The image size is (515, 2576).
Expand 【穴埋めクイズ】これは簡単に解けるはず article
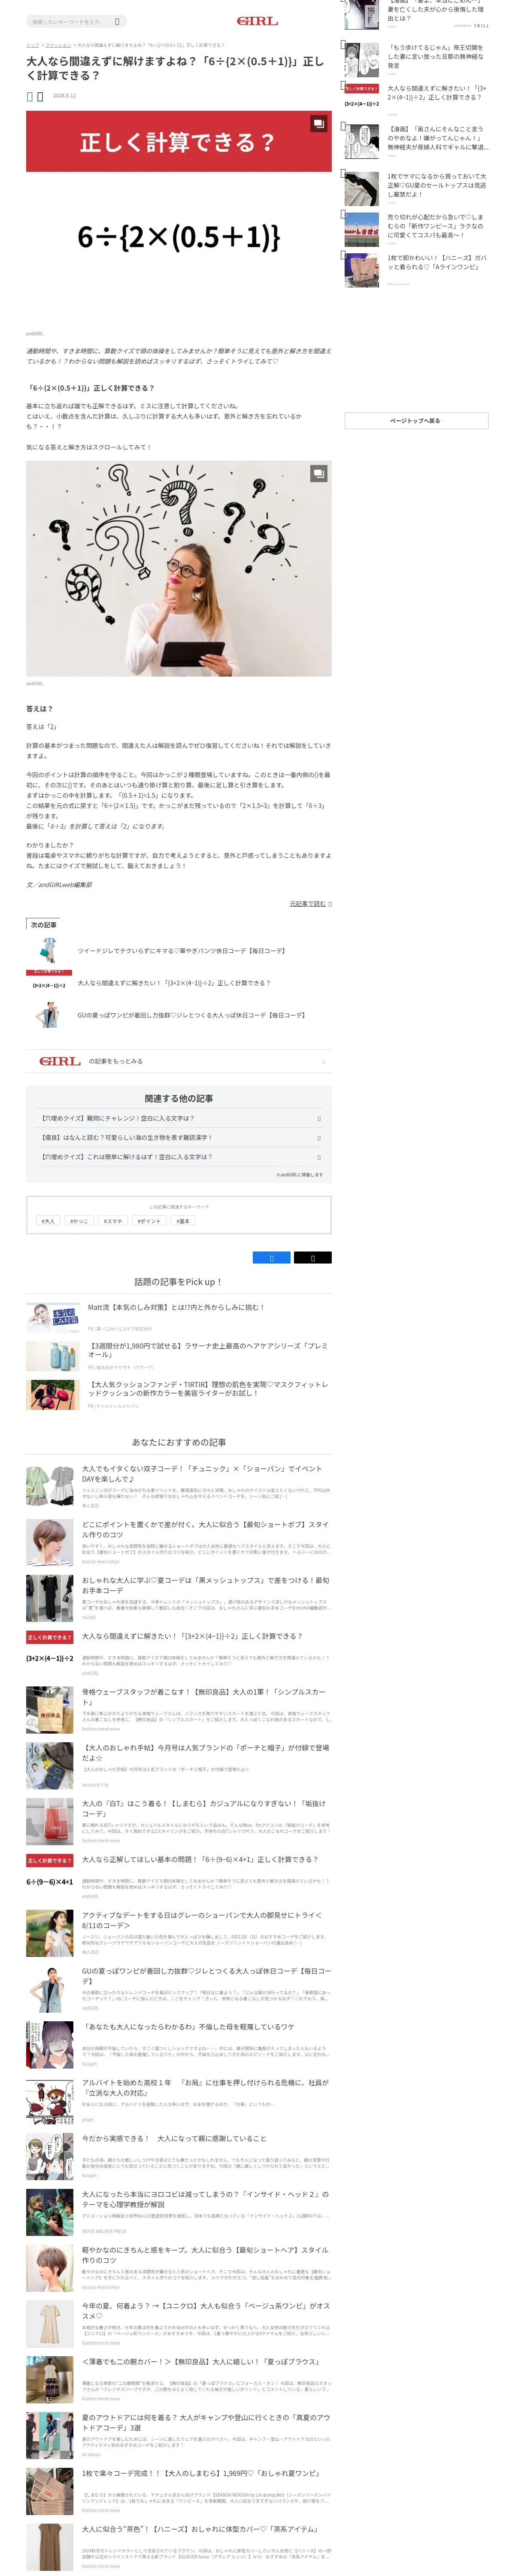pos(179,1156)
